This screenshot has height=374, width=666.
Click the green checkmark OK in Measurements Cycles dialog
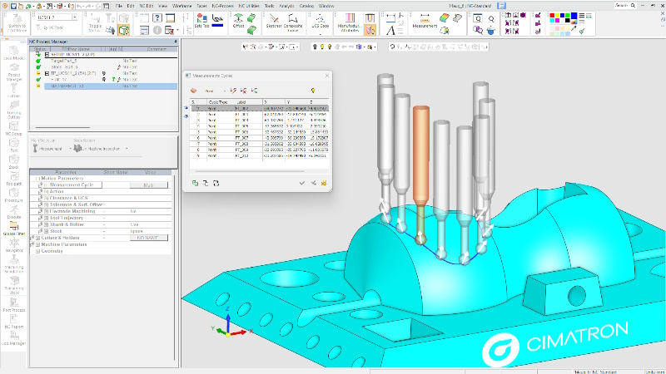(x=302, y=183)
